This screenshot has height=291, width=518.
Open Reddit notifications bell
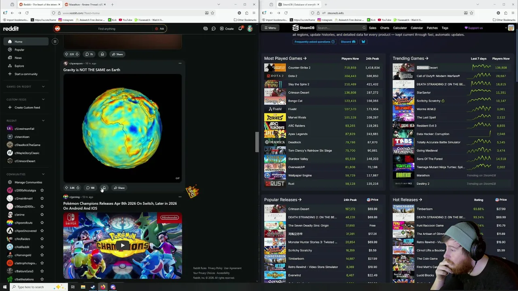tap(240, 29)
